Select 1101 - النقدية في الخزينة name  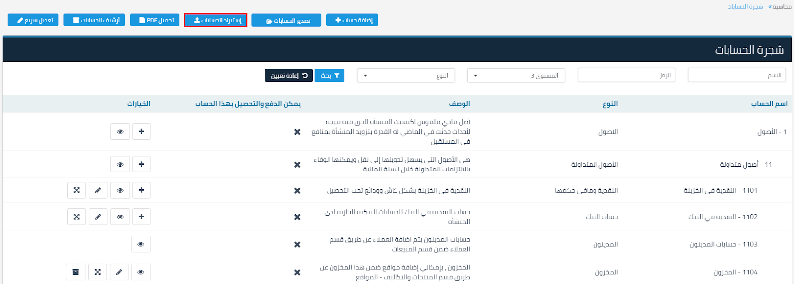(721, 190)
